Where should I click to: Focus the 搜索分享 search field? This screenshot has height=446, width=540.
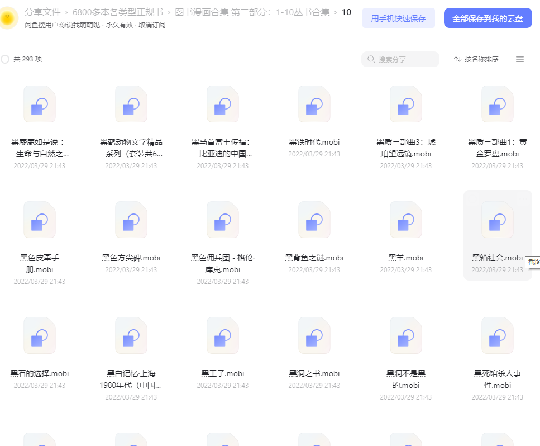point(400,59)
